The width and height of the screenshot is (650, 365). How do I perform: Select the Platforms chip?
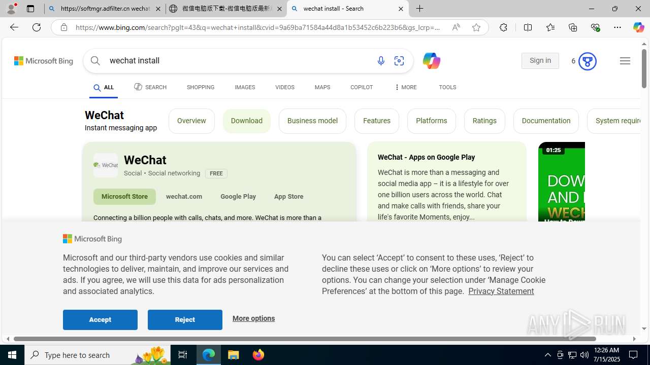(432, 121)
